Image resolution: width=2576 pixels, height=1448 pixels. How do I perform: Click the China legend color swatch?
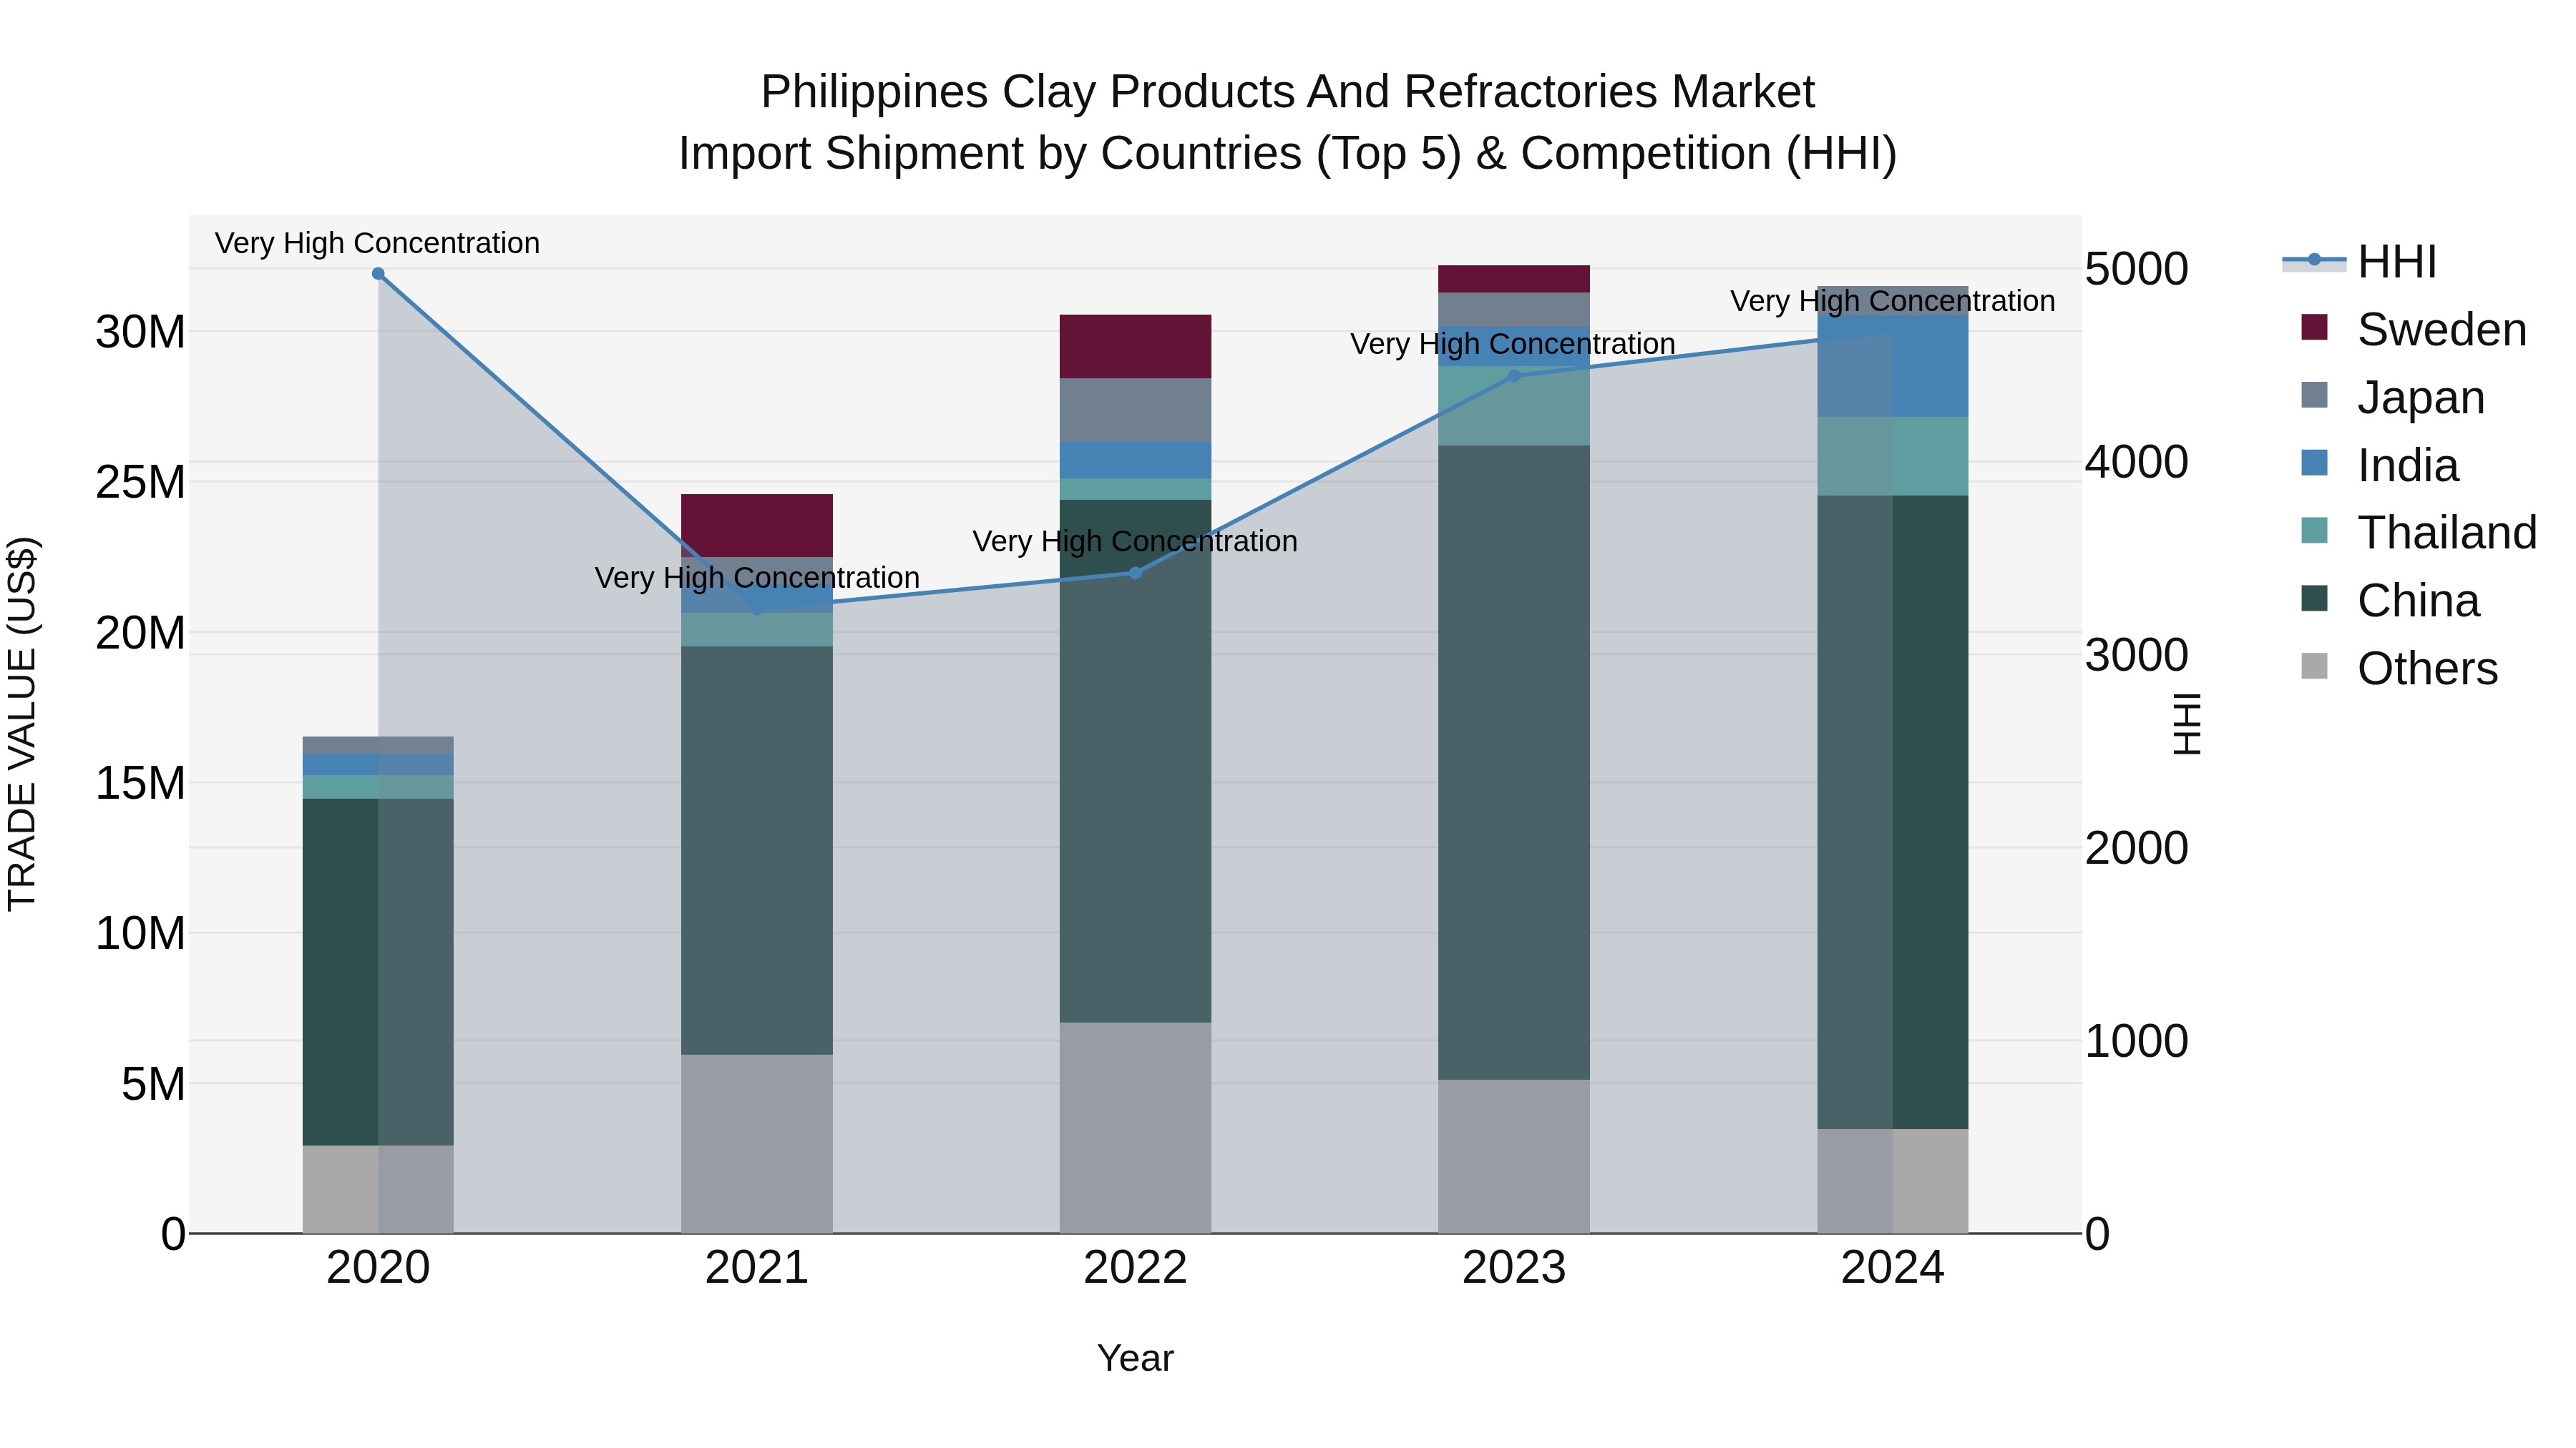coord(2314,599)
